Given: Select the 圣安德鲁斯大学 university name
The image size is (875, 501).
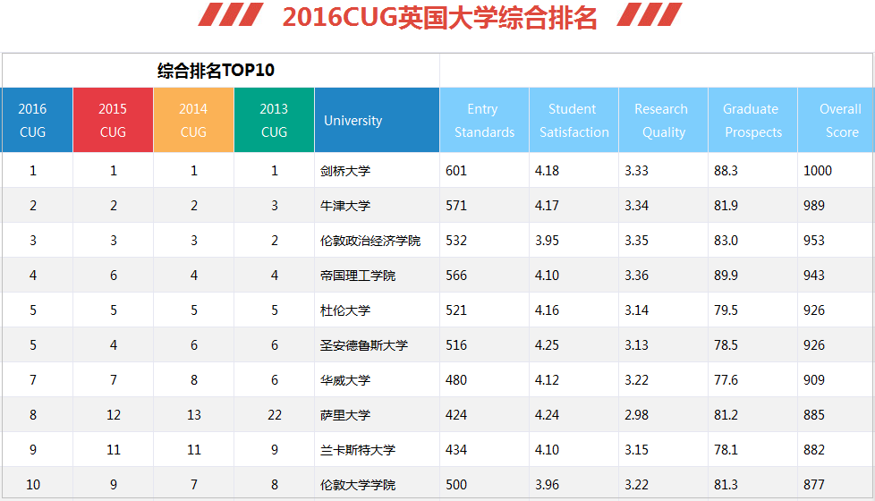Looking at the screenshot, I should click(x=364, y=344).
